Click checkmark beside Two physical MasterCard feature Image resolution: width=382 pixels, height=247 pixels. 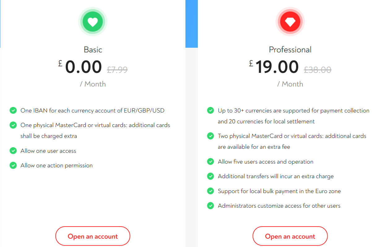click(211, 136)
